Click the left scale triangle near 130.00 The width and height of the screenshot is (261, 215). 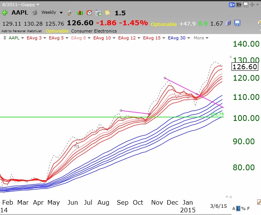230,57
